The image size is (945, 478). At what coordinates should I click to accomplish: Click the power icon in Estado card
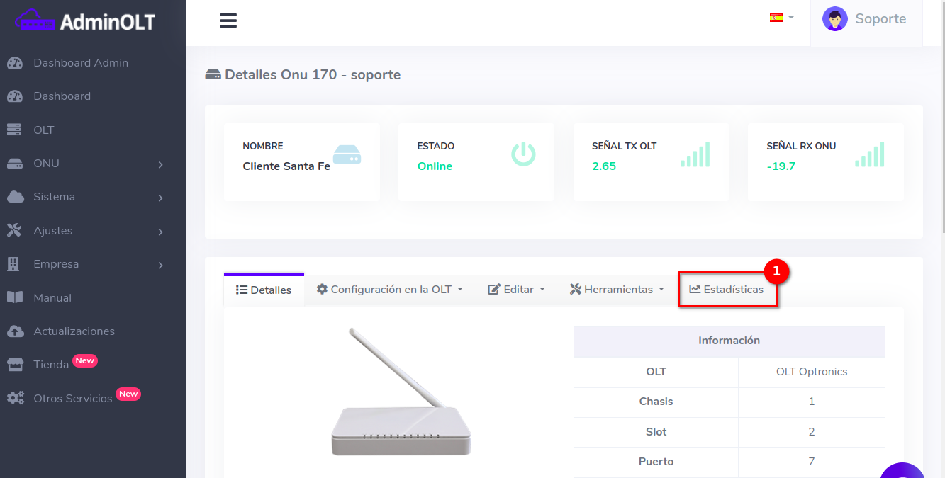coord(523,154)
